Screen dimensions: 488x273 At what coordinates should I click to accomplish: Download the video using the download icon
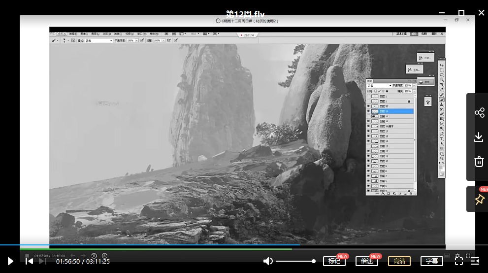pyautogui.click(x=479, y=137)
